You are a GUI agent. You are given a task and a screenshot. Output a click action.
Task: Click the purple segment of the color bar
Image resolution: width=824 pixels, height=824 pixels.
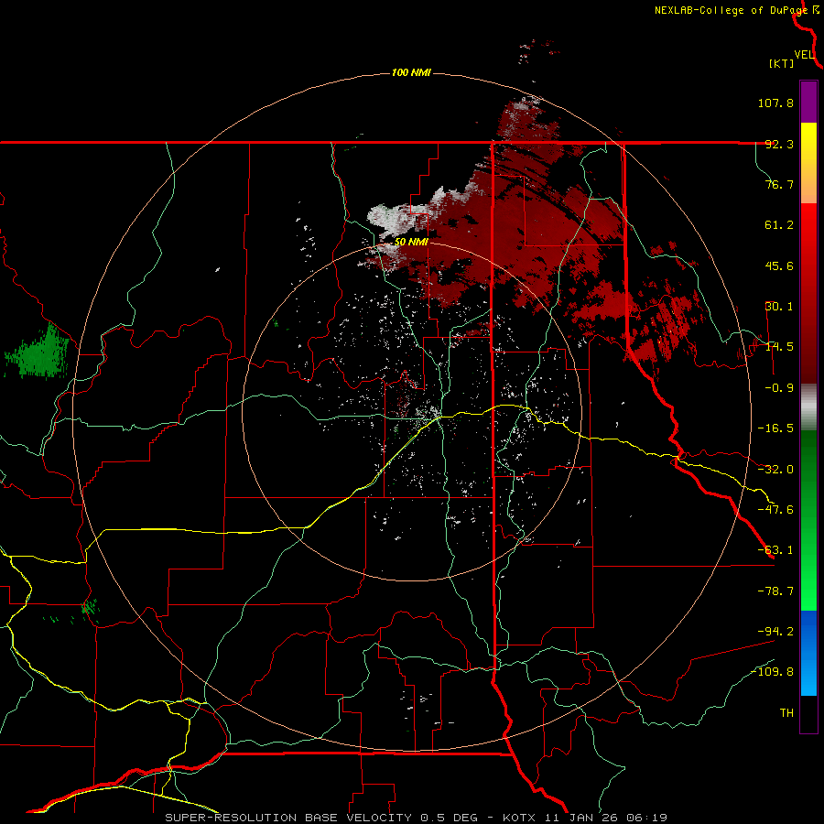[808, 102]
